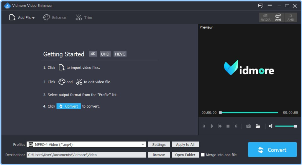This screenshot has height=165, width=302.
Task: Open snapshot folder icon
Action: [258, 126]
